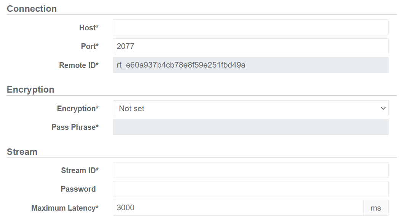Click the Stream section heading
The image size is (400, 219).
point(22,152)
